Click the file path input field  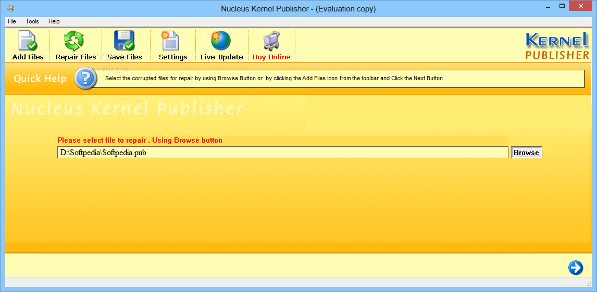(283, 153)
